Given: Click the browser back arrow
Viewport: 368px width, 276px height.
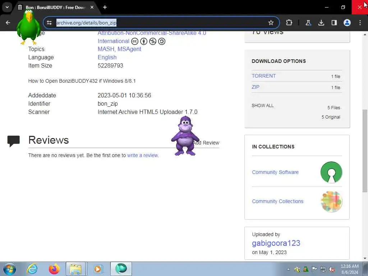Looking at the screenshot, I should pos(8,23).
